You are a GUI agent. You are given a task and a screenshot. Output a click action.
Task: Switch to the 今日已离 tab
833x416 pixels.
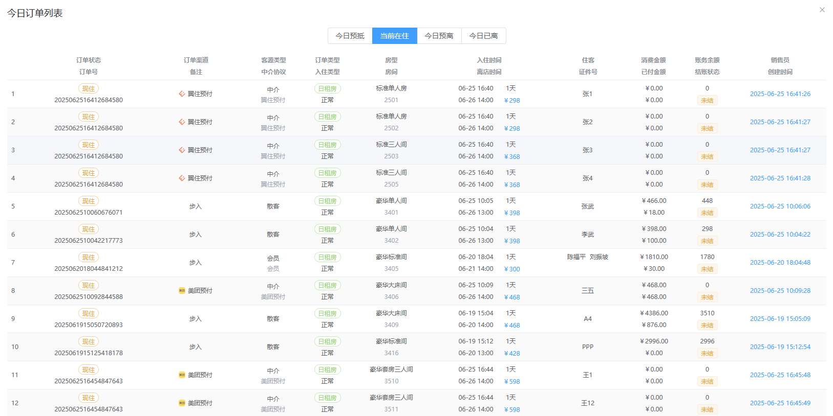(x=484, y=36)
